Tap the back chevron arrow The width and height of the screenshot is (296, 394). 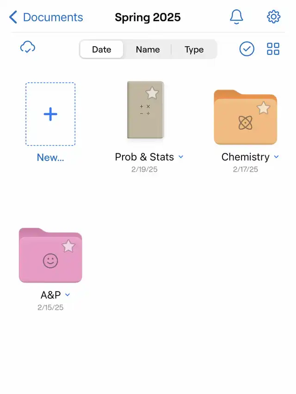[13, 17]
